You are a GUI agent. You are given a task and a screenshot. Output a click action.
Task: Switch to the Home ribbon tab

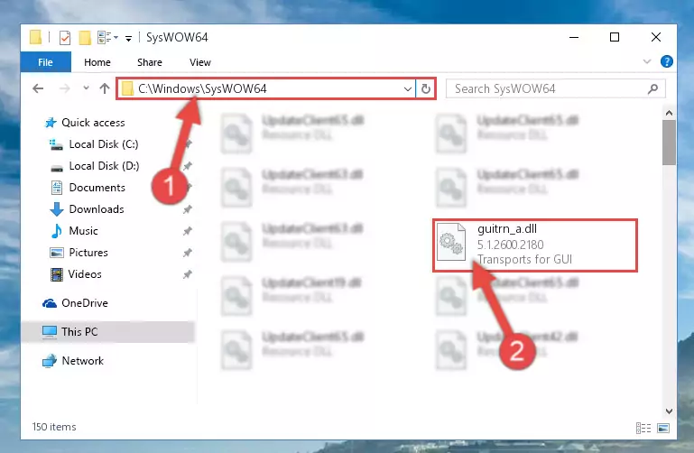(x=97, y=62)
